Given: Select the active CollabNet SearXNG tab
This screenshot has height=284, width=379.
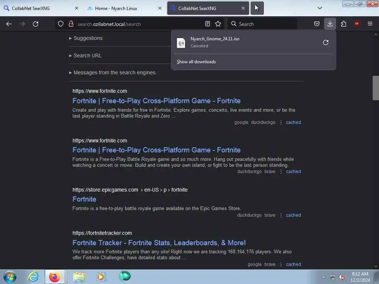Looking at the screenshot, I should [x=208, y=8].
